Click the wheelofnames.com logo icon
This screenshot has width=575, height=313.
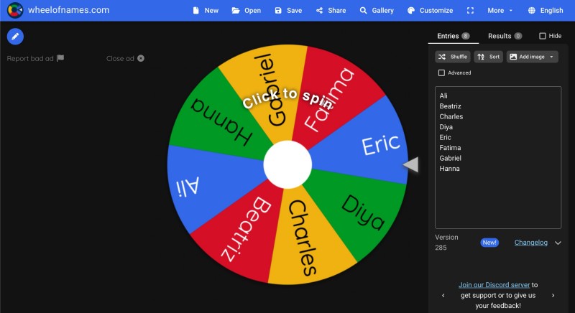tap(15, 10)
